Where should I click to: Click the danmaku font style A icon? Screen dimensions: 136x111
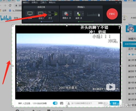[x=69, y=103]
